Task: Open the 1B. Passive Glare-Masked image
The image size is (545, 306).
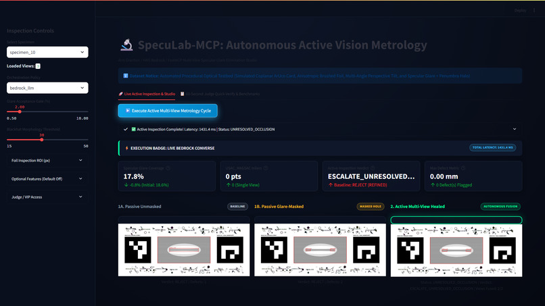Action: coord(320,250)
